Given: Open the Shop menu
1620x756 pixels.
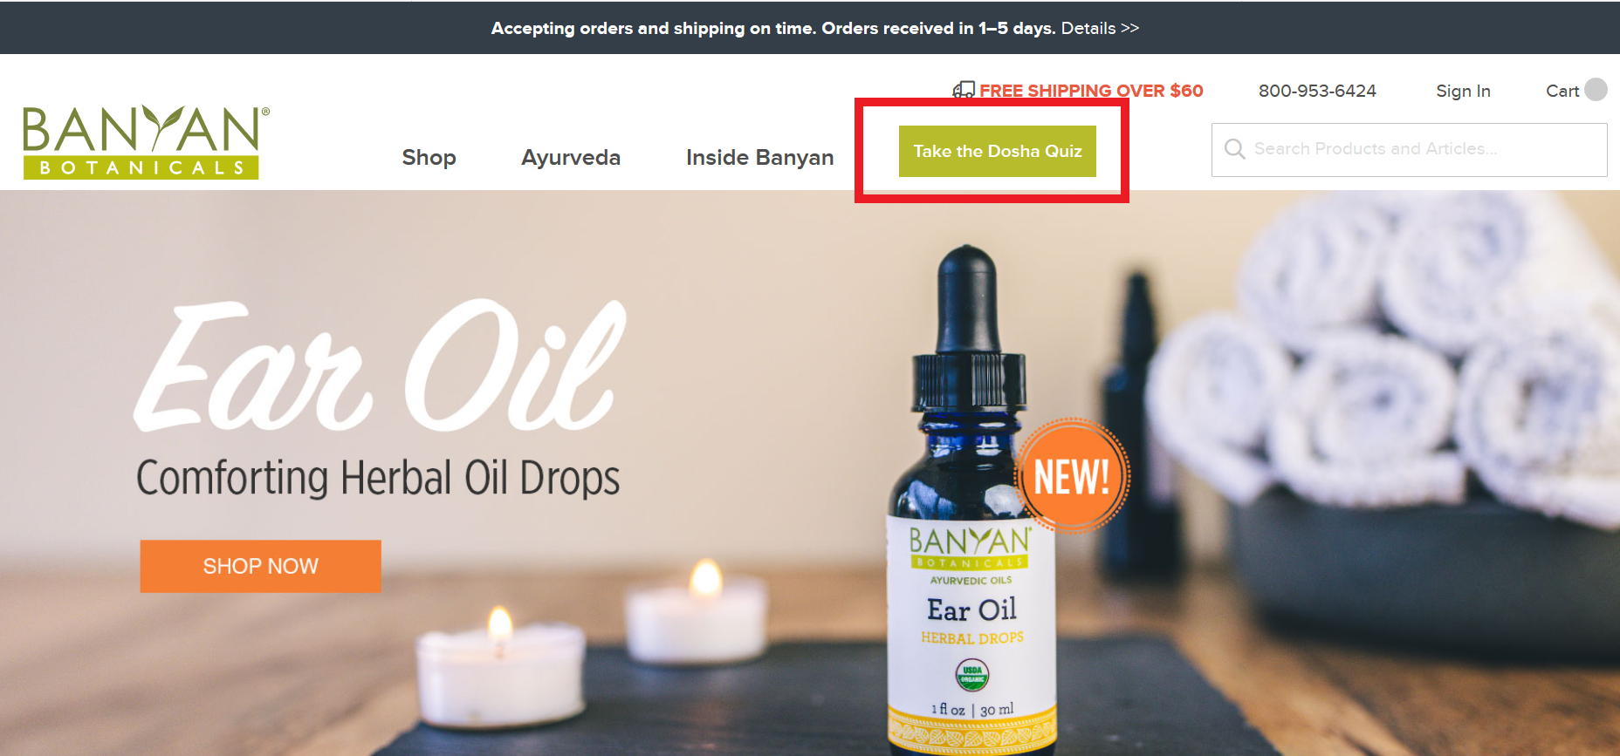Looking at the screenshot, I should tap(429, 158).
